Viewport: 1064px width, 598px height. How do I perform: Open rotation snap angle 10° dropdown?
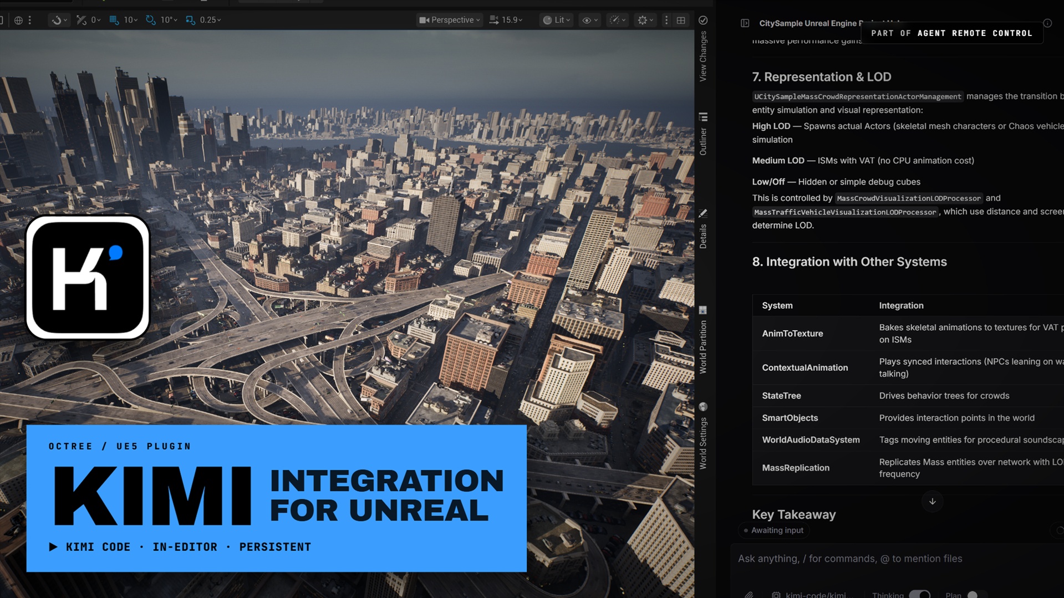(x=169, y=20)
